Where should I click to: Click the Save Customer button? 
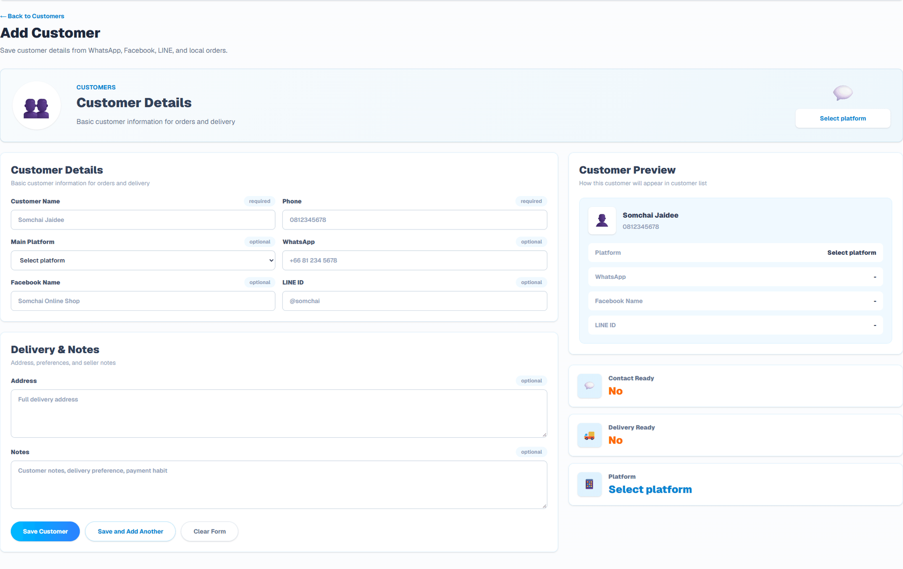pyautogui.click(x=45, y=531)
